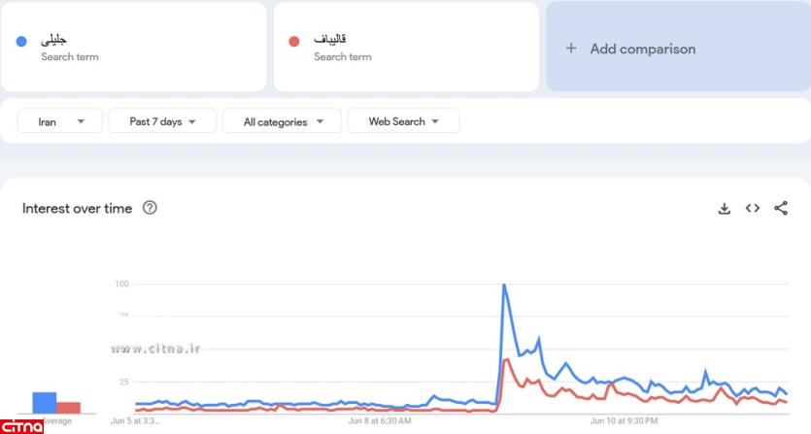This screenshot has width=811, height=434.
Task: Click the red average bar
Action: [x=68, y=408]
